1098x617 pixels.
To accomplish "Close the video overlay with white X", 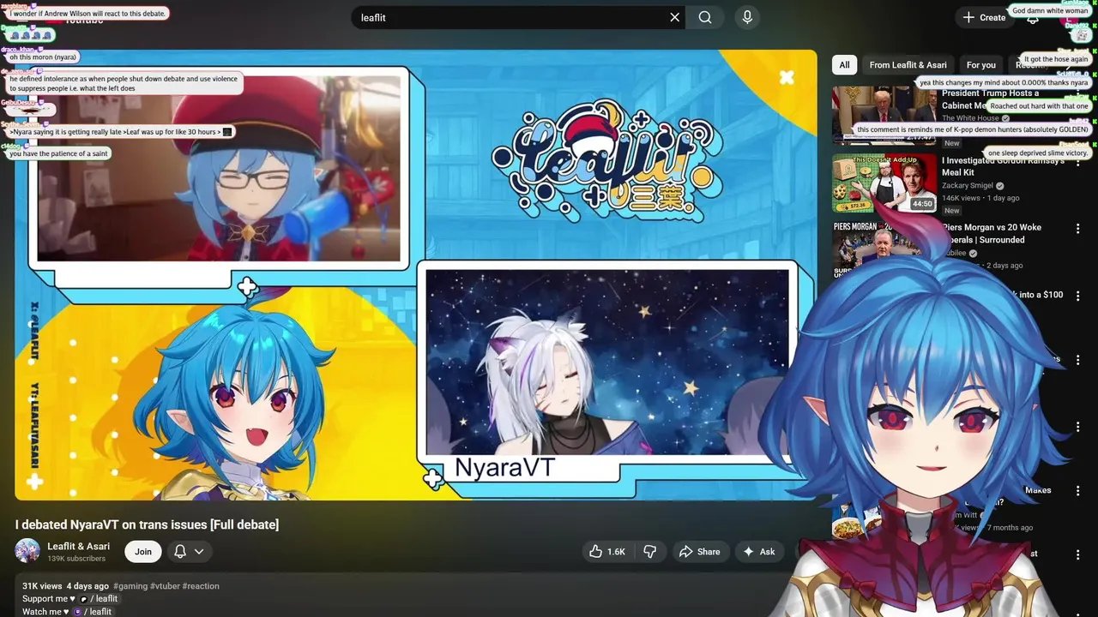I will point(787,78).
